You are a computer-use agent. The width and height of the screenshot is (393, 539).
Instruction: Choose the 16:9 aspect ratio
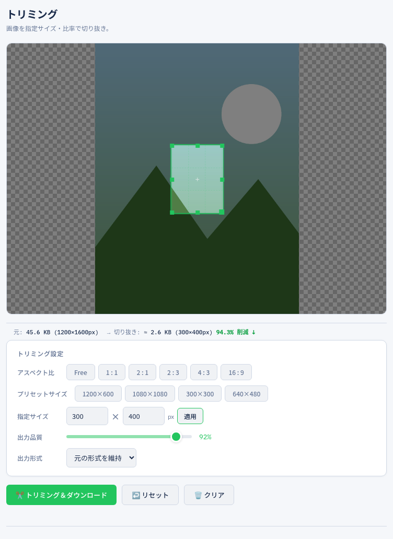tap(236, 372)
